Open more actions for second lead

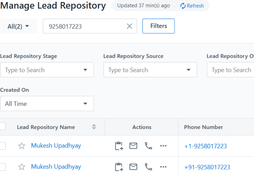tap(163, 167)
